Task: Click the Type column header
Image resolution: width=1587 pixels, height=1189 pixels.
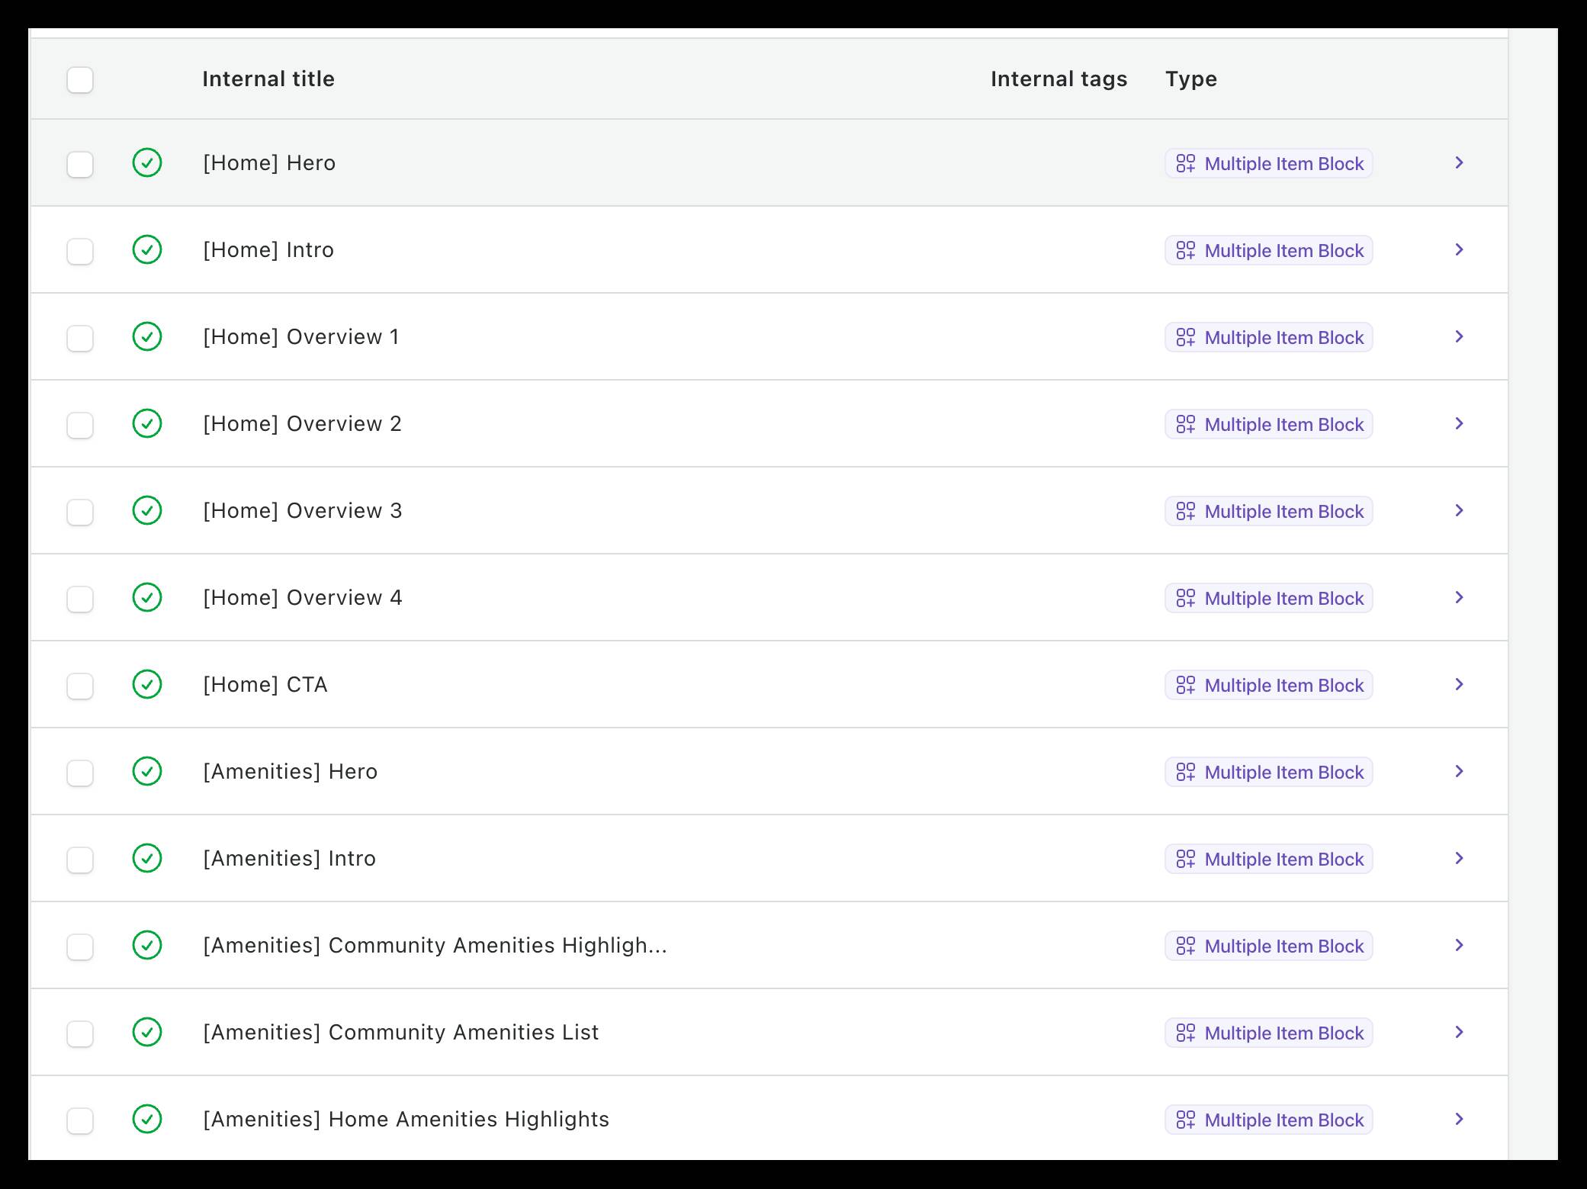Action: 1191,79
